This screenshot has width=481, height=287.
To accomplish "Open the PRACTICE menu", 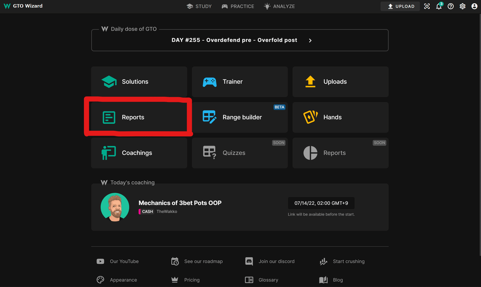I will point(238,6).
